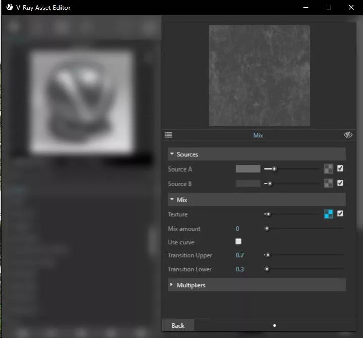363x338 pixels.
Task: Adjust the Transition Upper slider handle
Action: pos(268,255)
